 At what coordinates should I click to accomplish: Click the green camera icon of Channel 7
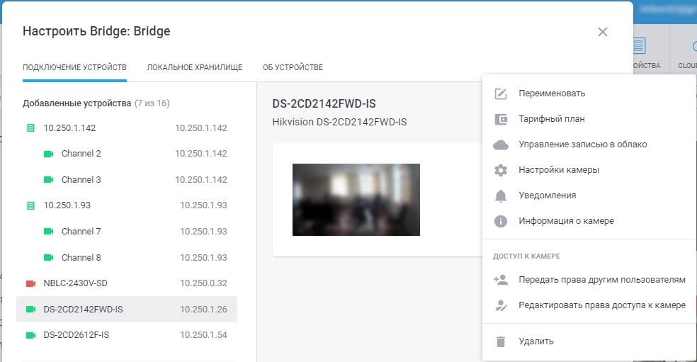click(48, 231)
